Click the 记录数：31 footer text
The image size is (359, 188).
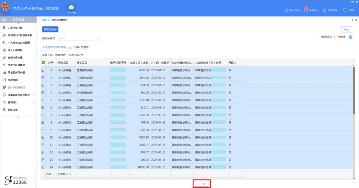[x=64, y=174]
